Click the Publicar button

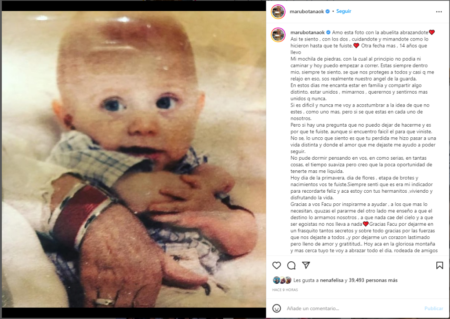434,308
